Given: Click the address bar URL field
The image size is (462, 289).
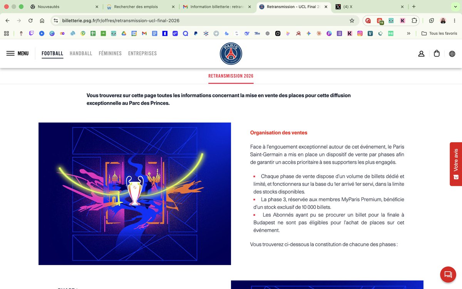Looking at the screenshot, I should [204, 20].
